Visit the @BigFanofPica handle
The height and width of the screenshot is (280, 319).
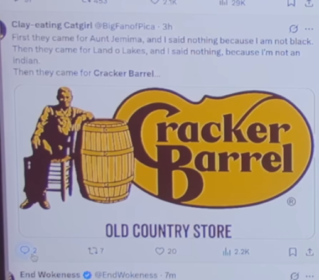click(x=125, y=26)
